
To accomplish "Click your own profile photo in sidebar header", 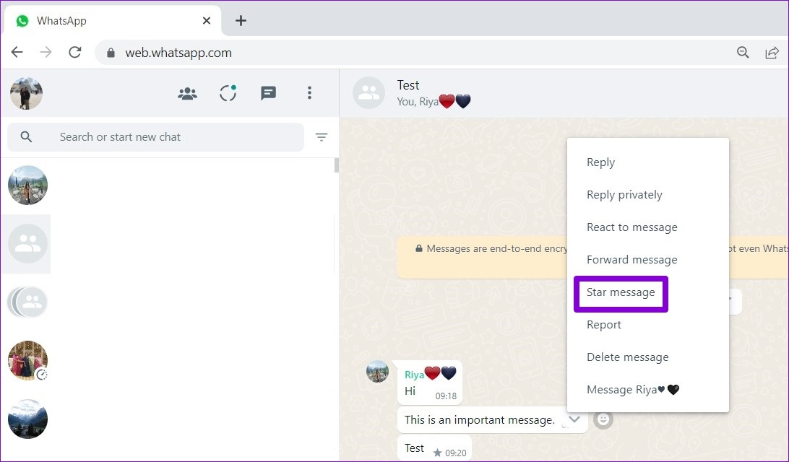I will (x=26, y=94).
